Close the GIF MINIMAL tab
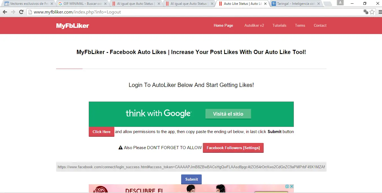The height and width of the screenshot is (193, 382). tap(105, 4)
